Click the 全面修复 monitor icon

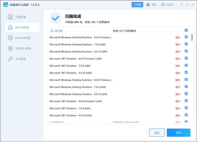click(10, 17)
